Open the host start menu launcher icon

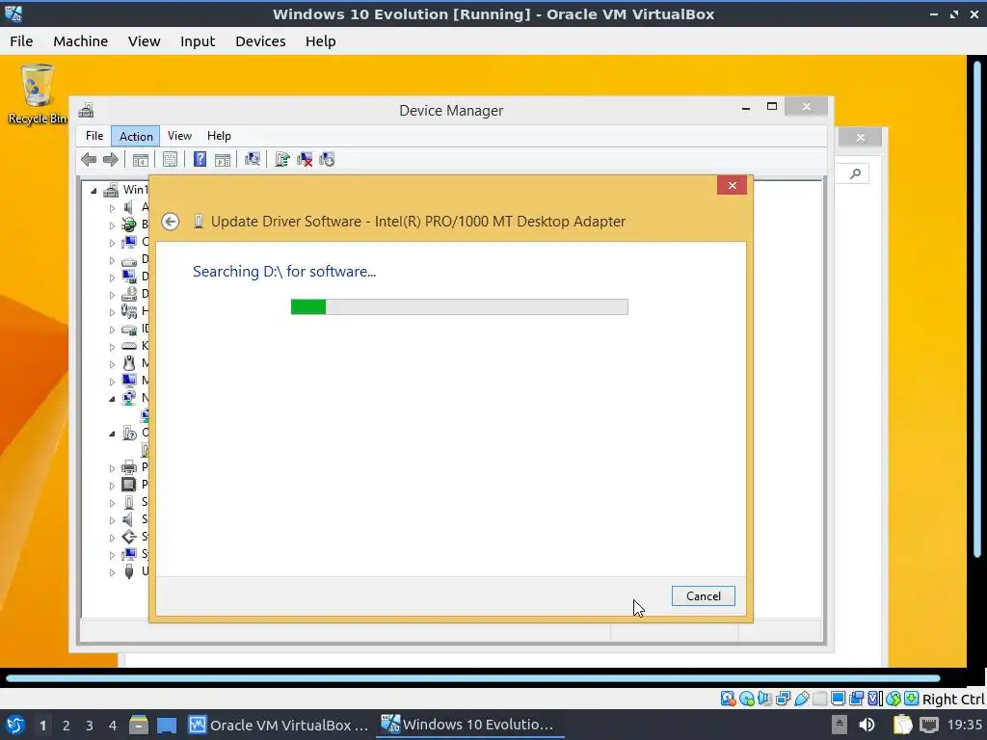point(15,725)
